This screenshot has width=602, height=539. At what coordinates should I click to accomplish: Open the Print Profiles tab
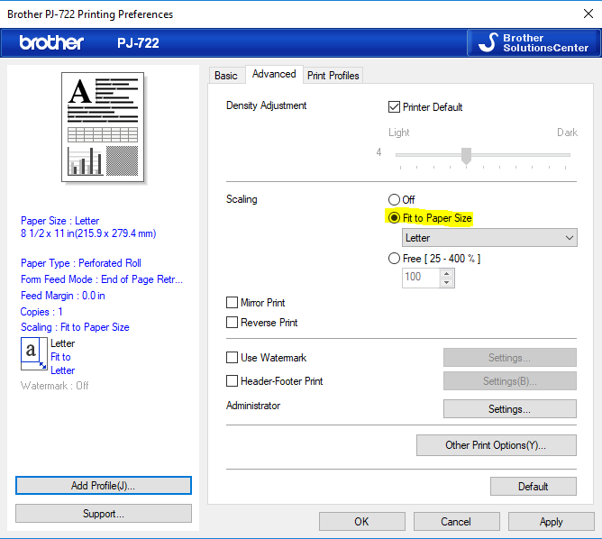click(333, 76)
